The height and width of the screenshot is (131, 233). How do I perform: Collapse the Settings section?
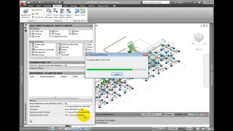[91, 100]
